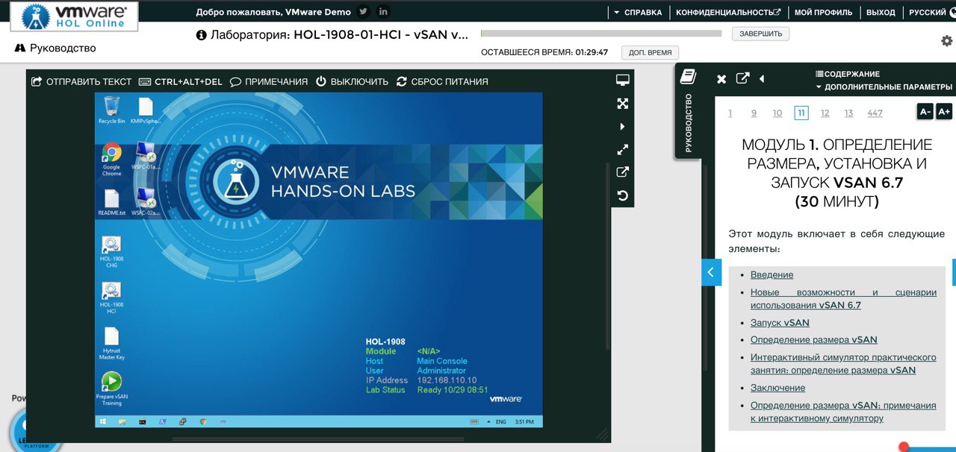The height and width of the screenshot is (452, 956).
Task: Click СБРОС ПИТАНИЯ power reset
Action: click(442, 81)
